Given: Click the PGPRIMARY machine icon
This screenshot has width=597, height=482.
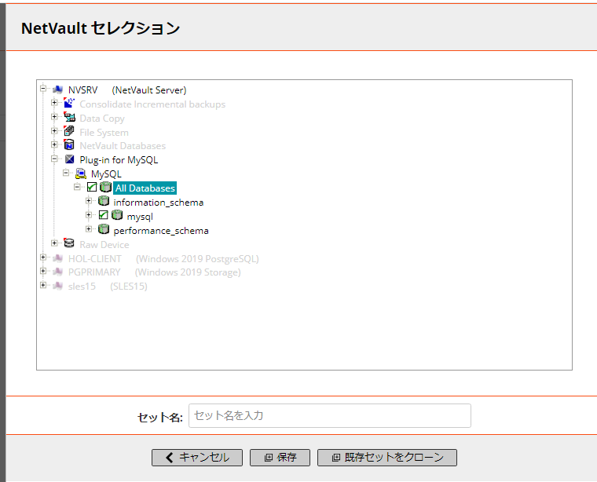Looking at the screenshot, I should tap(58, 272).
